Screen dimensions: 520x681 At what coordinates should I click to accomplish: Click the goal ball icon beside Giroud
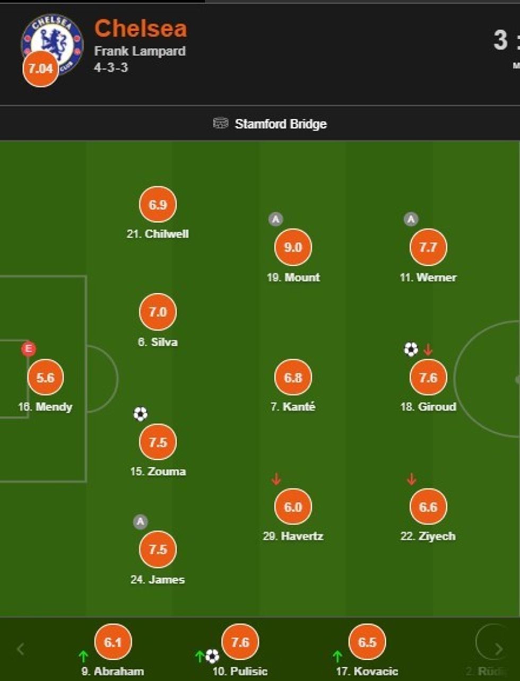411,350
